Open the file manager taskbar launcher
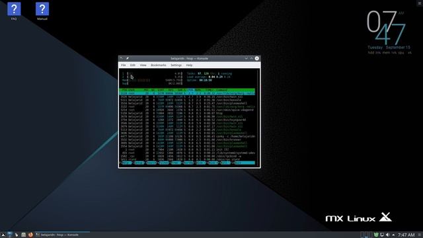The width and height of the screenshot is (423, 238). (x=24, y=235)
